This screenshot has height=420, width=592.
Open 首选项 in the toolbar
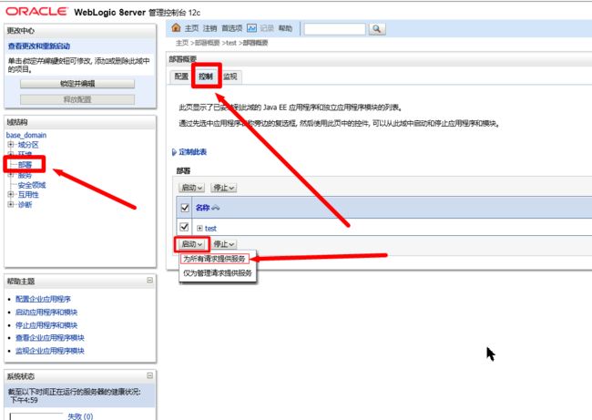tap(231, 28)
